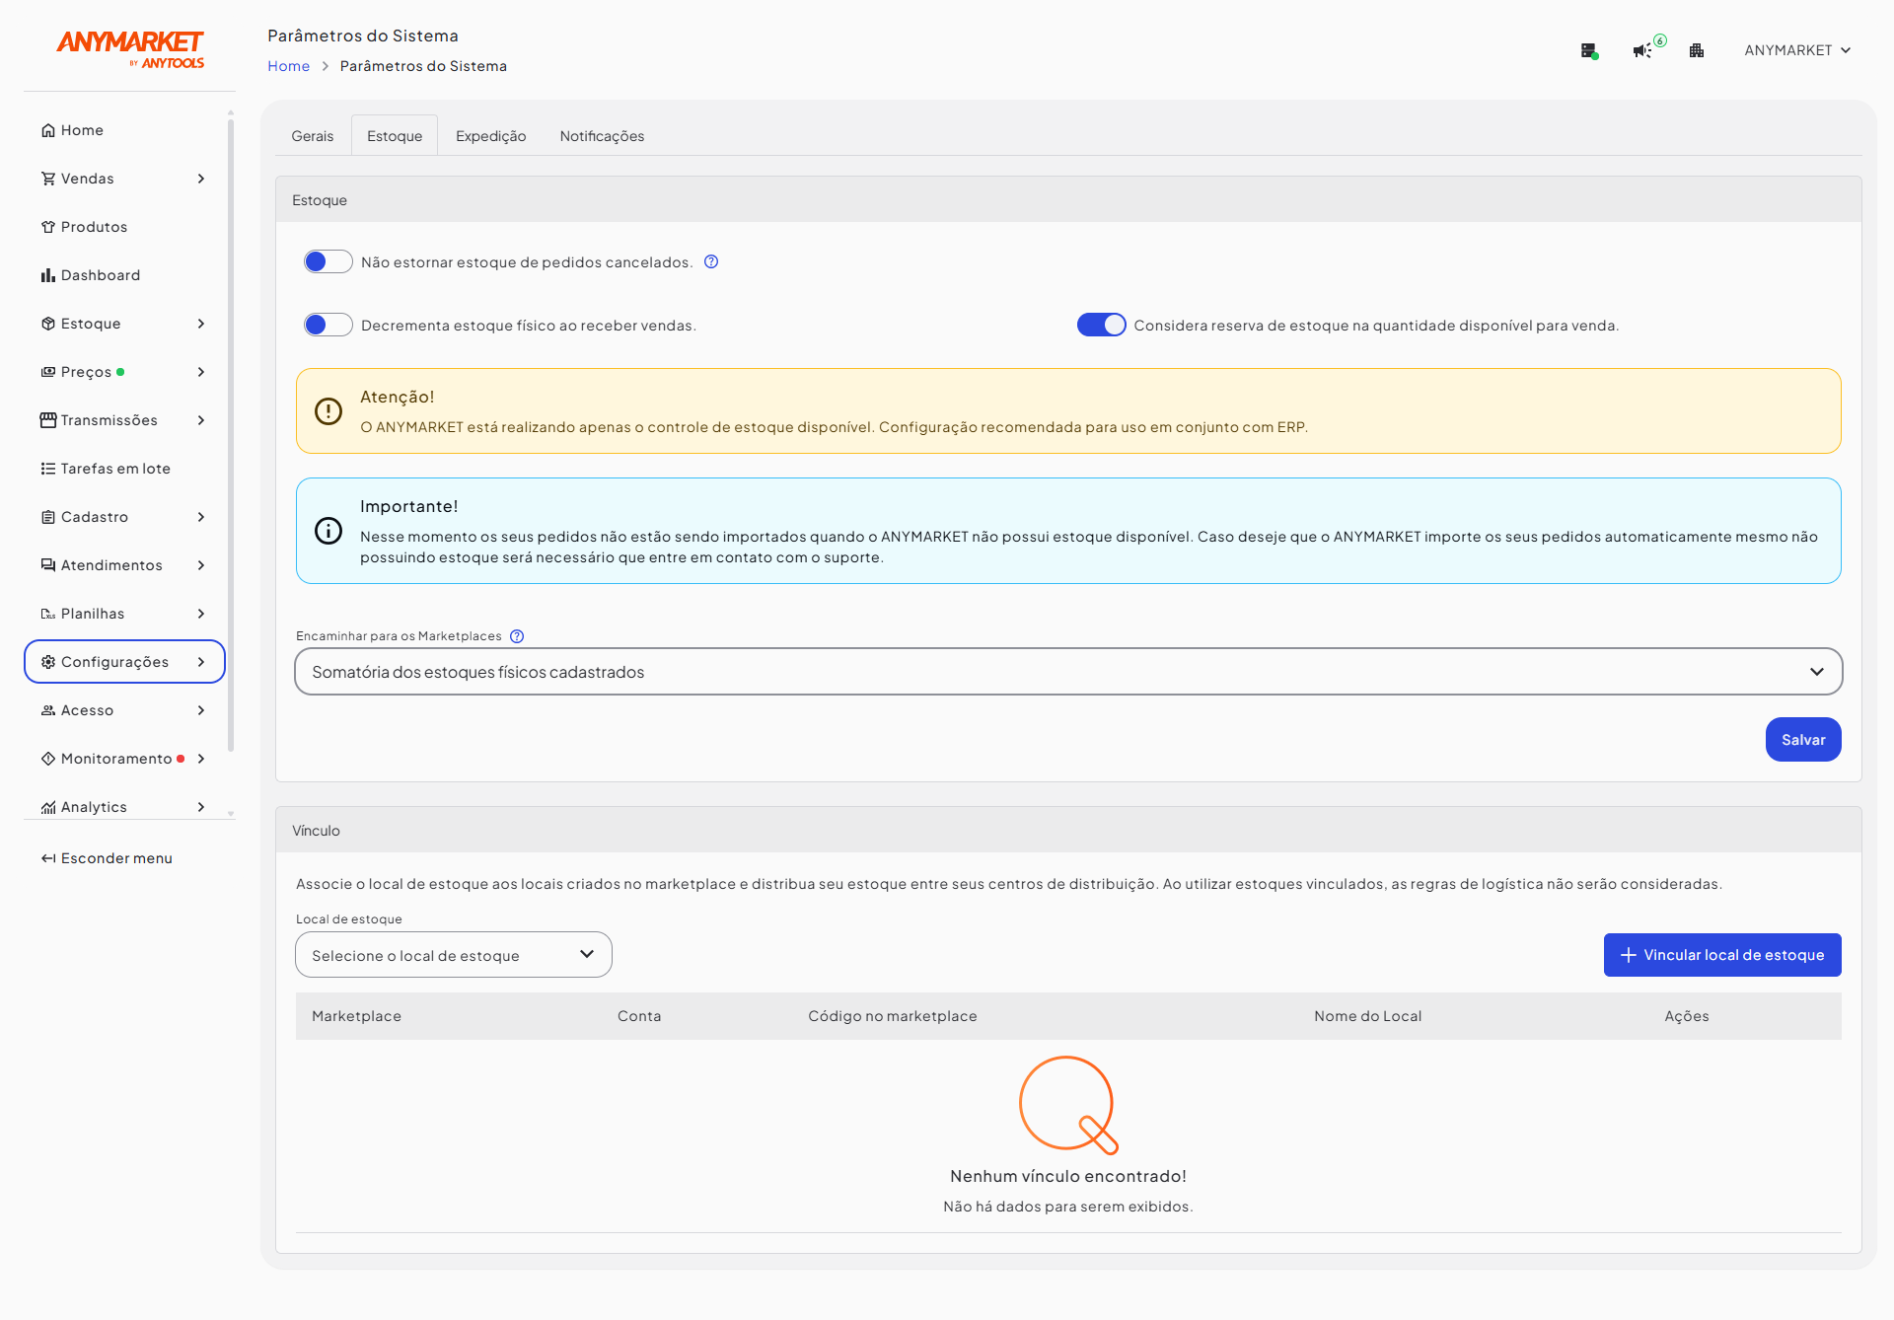The width and height of the screenshot is (1894, 1320).
Task: Click the megaphone announcements icon
Action: pyautogui.click(x=1641, y=50)
